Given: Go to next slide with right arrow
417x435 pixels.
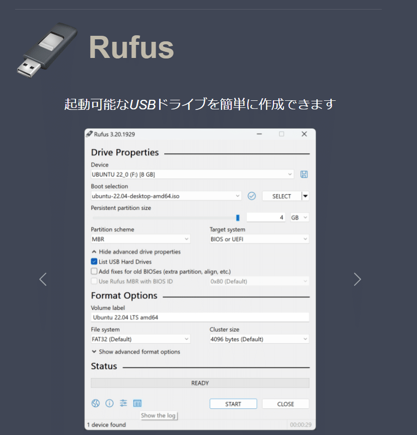Looking at the screenshot, I should tap(358, 279).
